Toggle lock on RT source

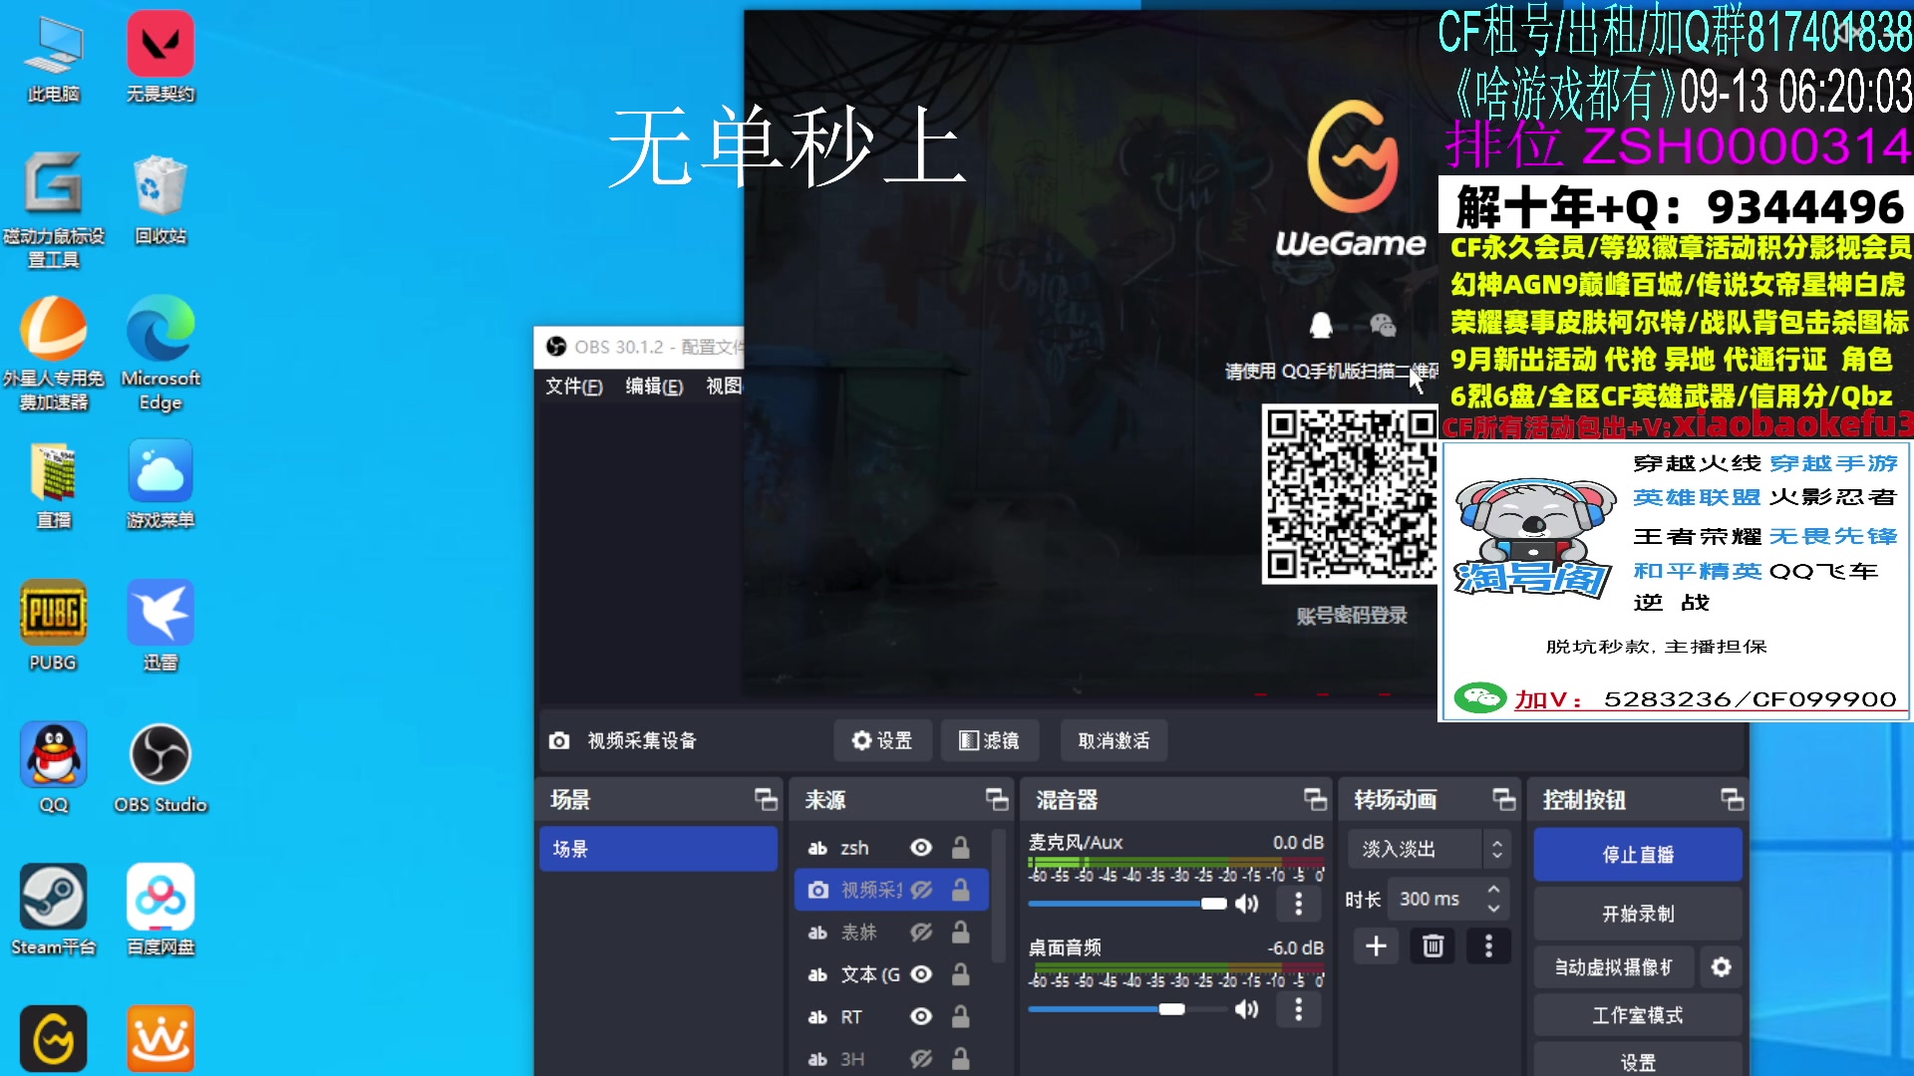[x=960, y=1016]
